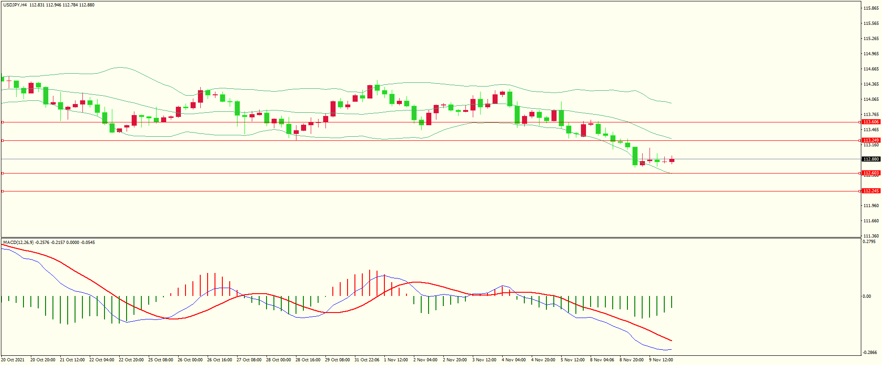Click the '9 Nov 12:00' time axis label
Image resolution: width=882 pixels, height=365 pixels.
coord(661,360)
